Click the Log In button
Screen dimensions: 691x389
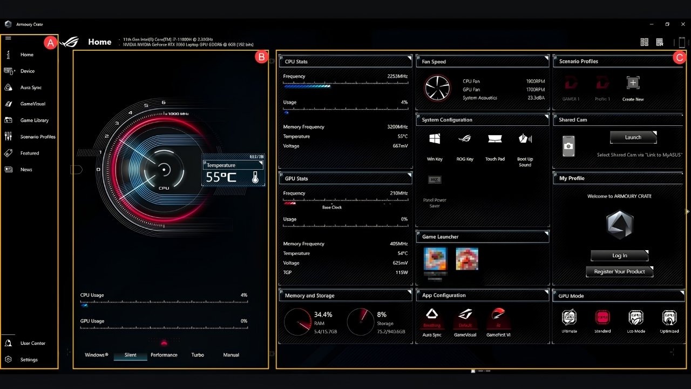[x=620, y=256]
